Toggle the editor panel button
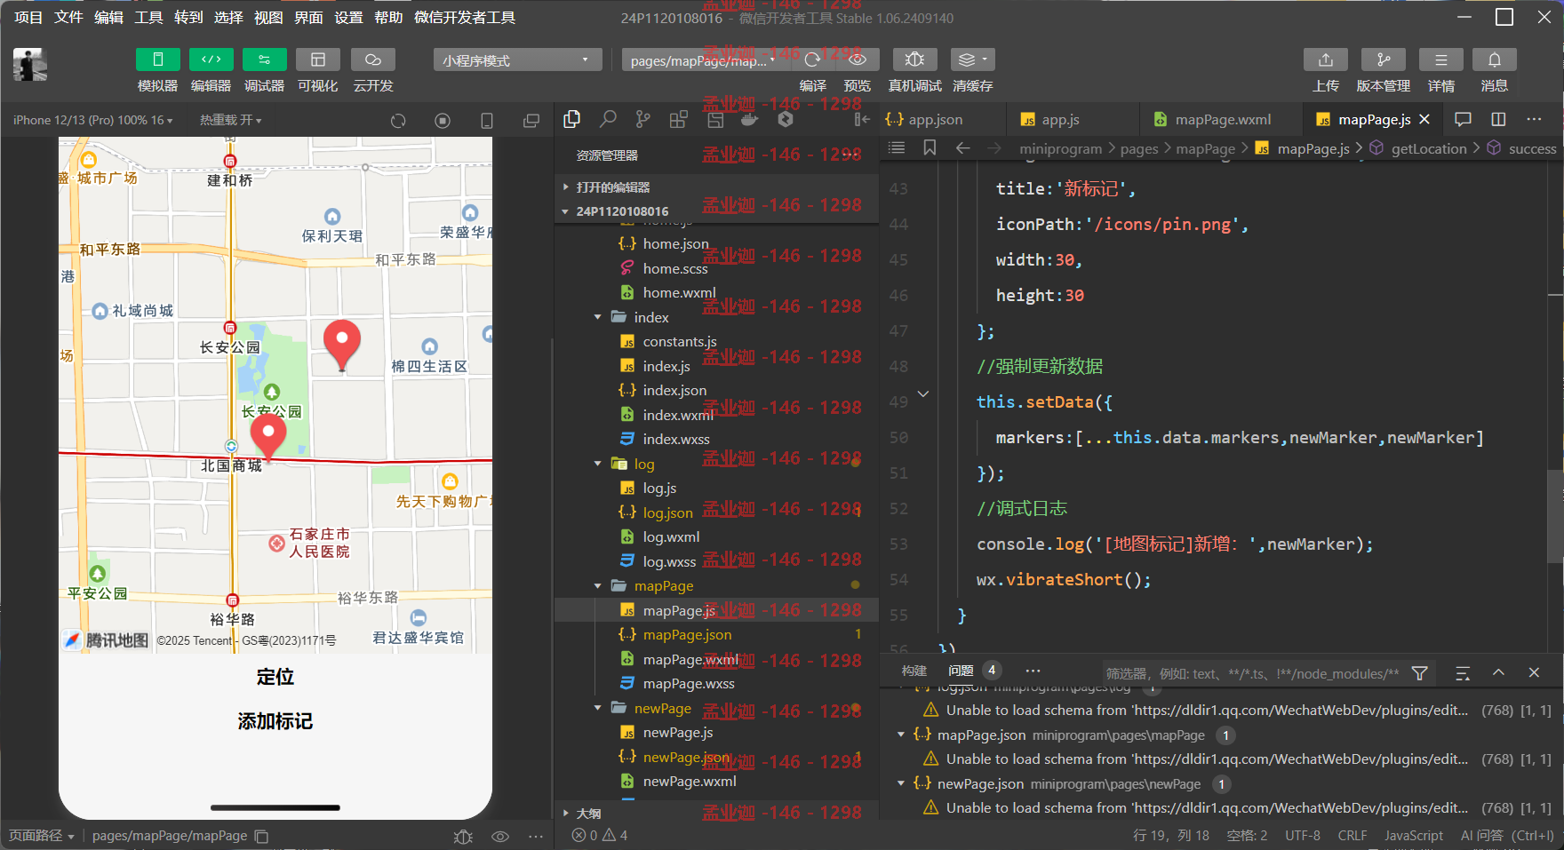 click(x=211, y=60)
